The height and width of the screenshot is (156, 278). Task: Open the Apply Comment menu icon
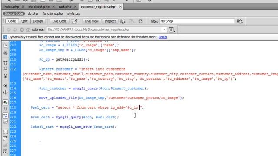click(x=5, y=132)
